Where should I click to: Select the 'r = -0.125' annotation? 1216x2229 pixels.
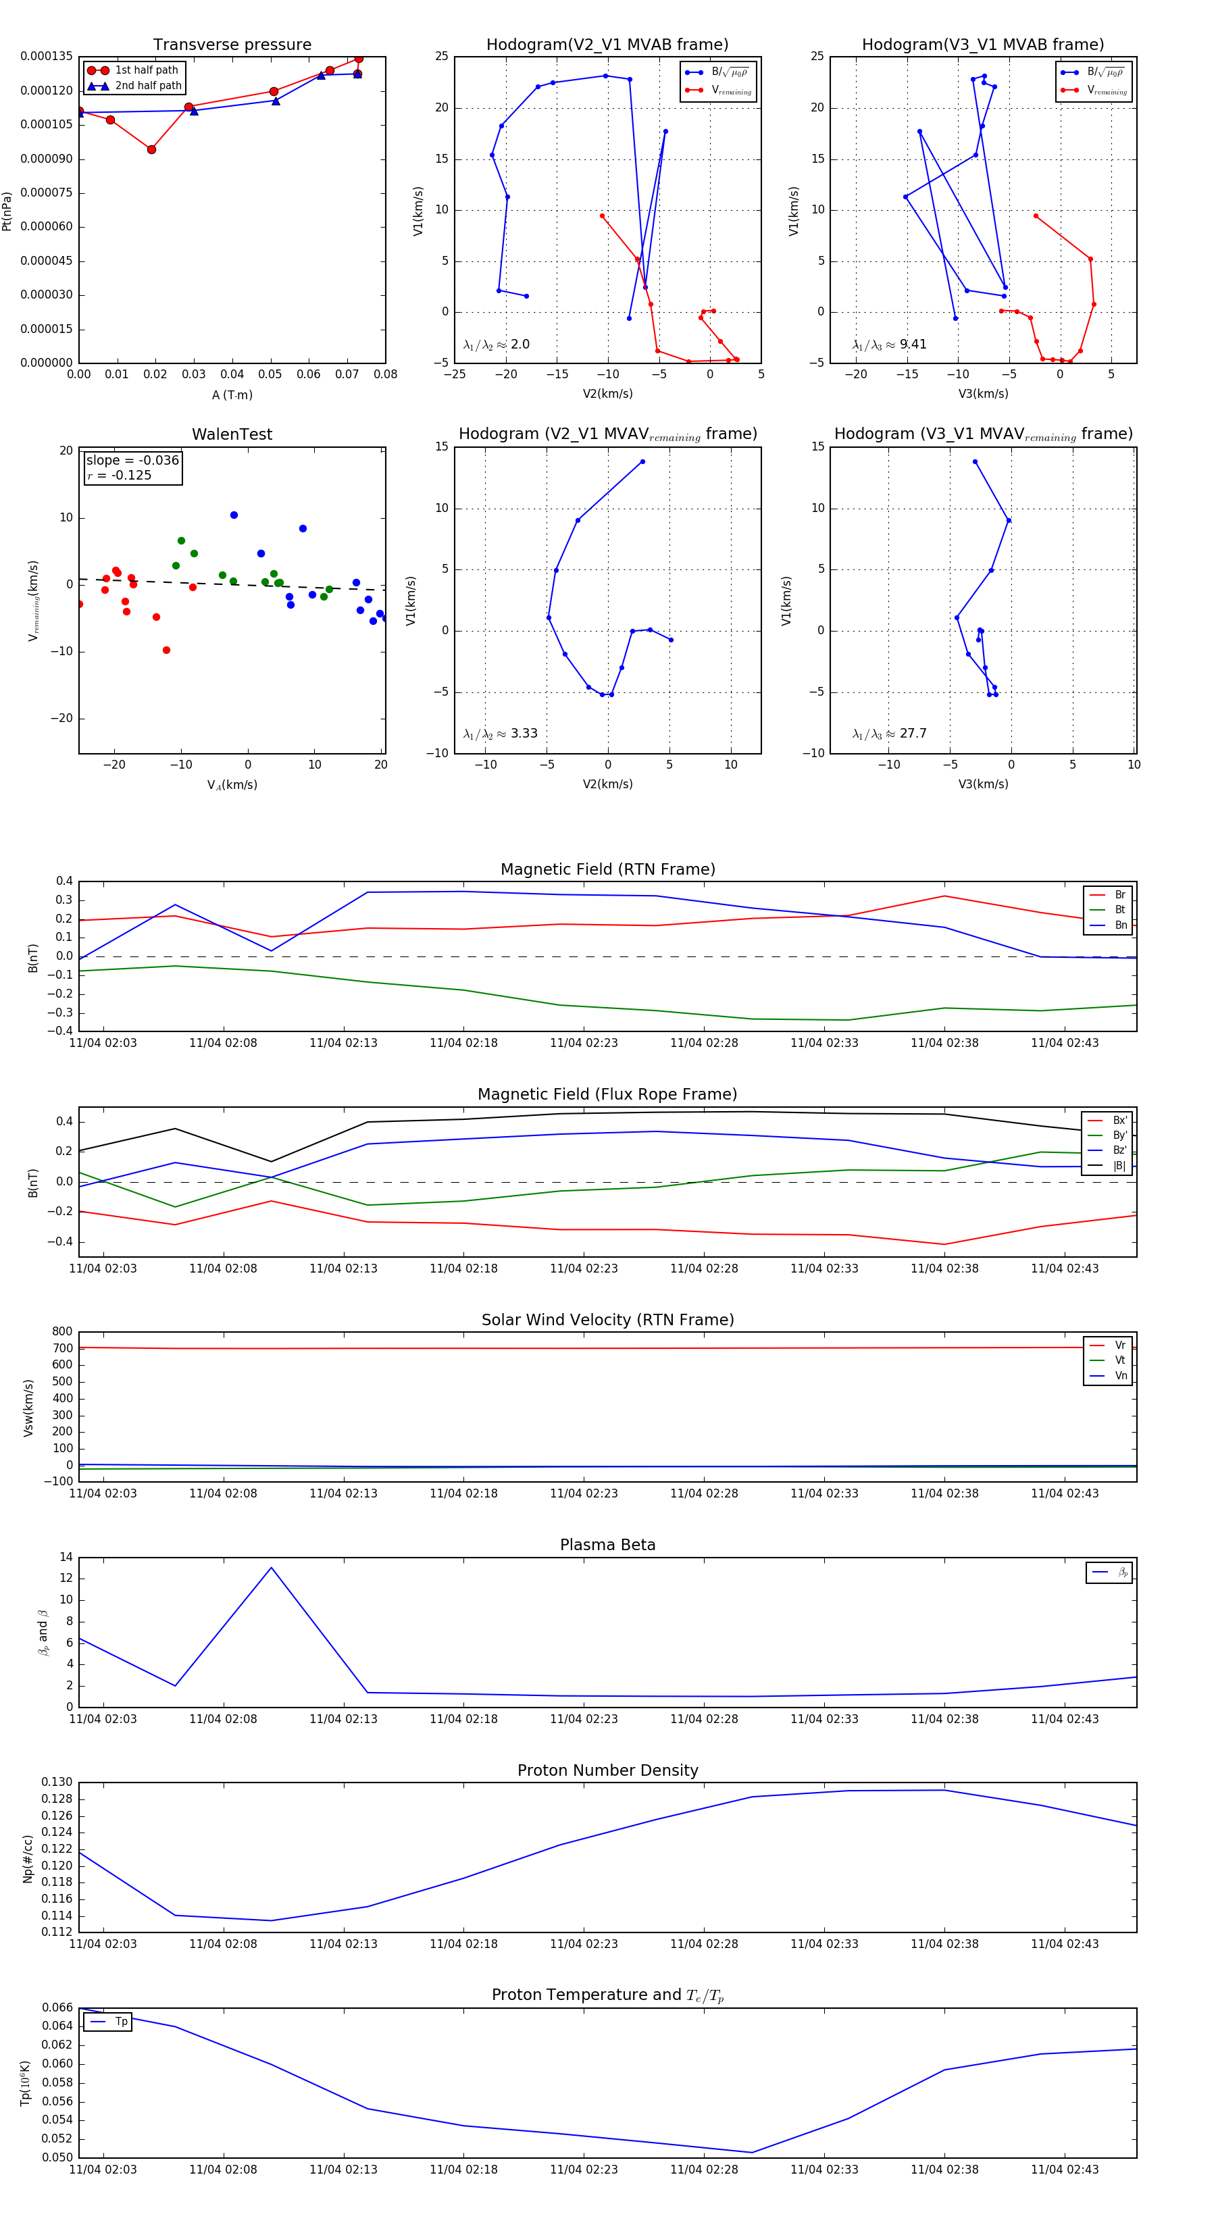119,475
